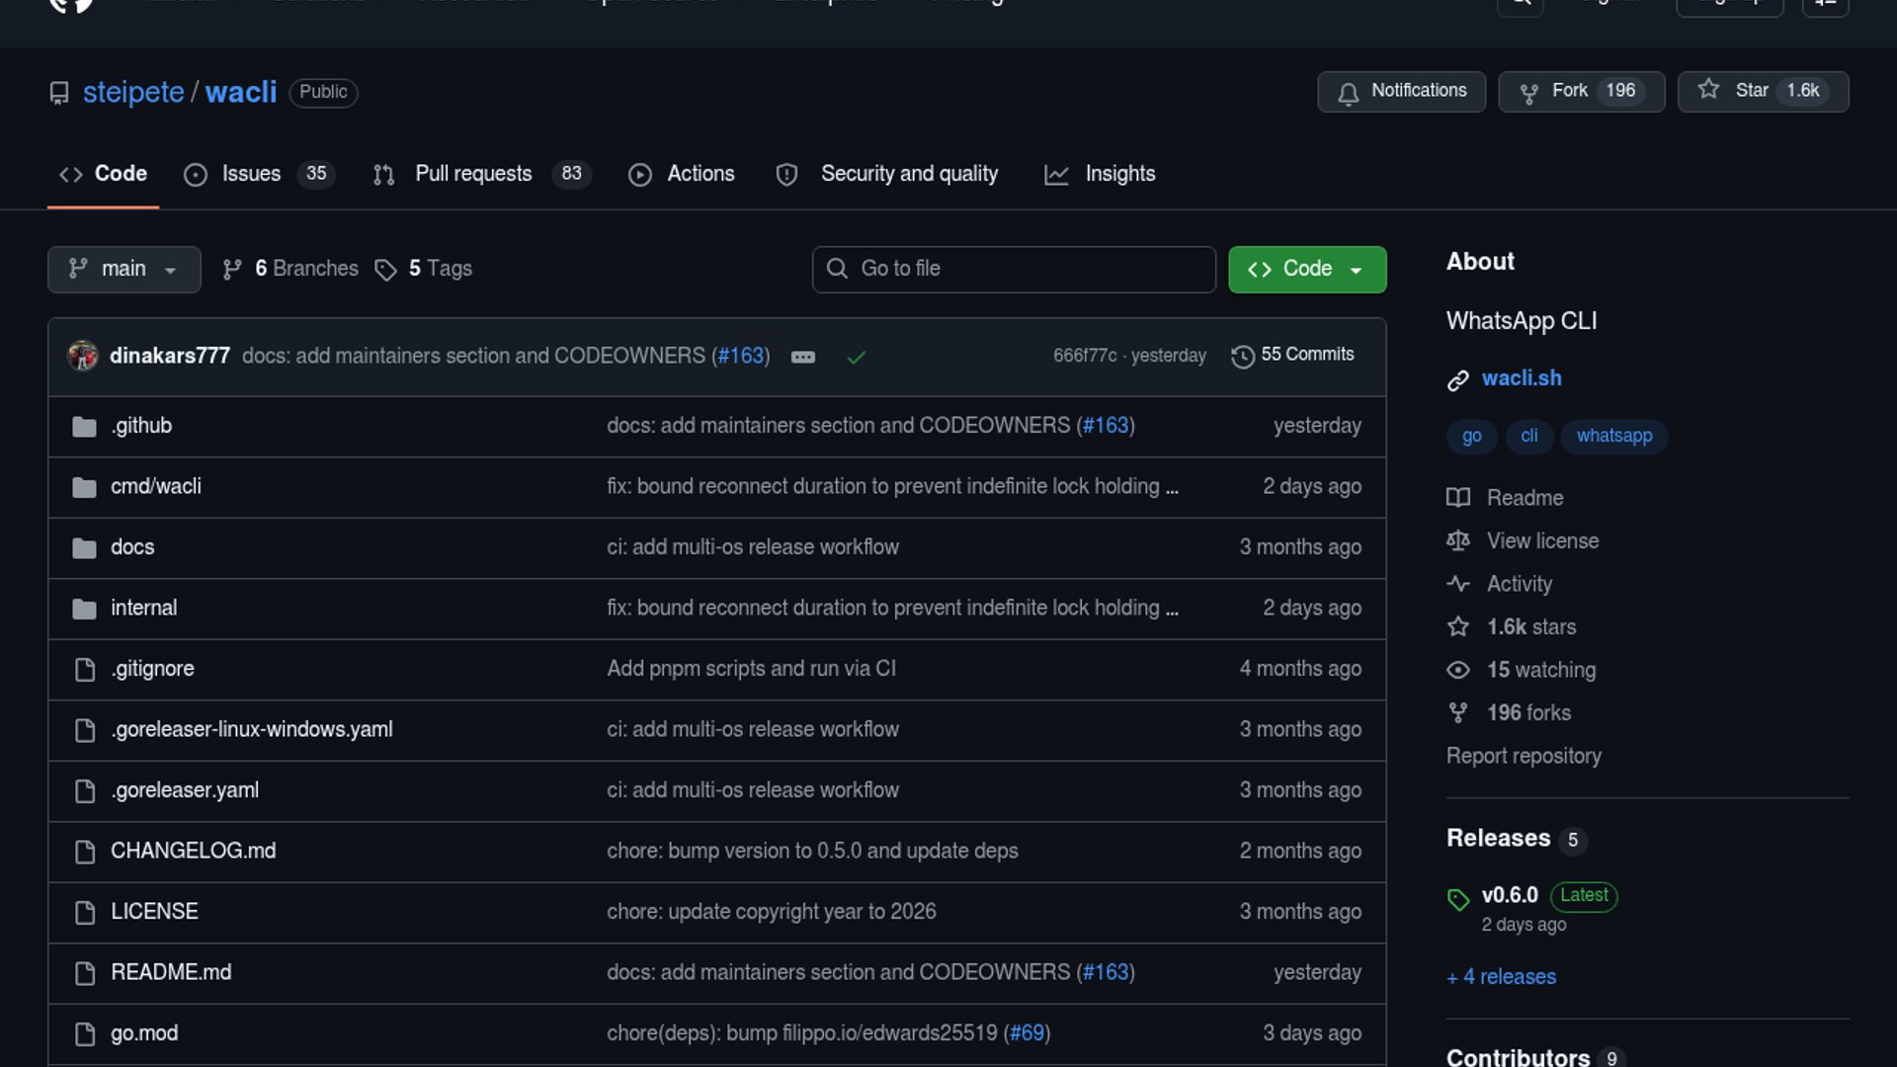Click the search magnifier icon

1521,5
